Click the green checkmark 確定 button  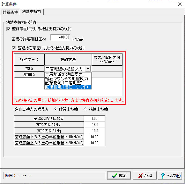click(x=119, y=175)
